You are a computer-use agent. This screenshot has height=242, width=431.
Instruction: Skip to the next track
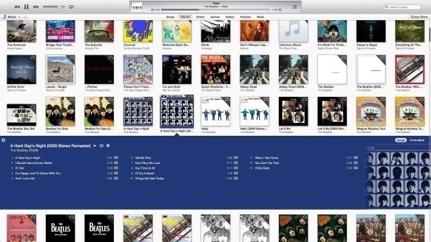(36, 7)
